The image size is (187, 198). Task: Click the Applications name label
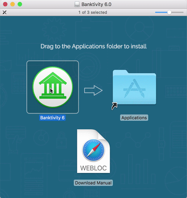tap(134, 118)
